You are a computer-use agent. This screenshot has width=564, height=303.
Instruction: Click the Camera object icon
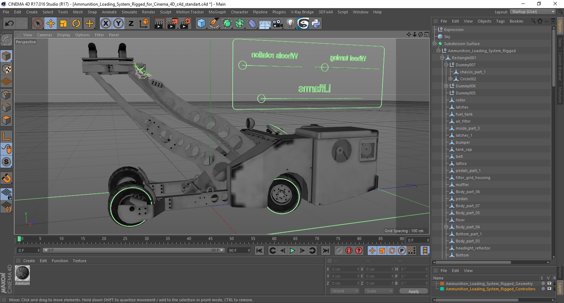click(277, 24)
